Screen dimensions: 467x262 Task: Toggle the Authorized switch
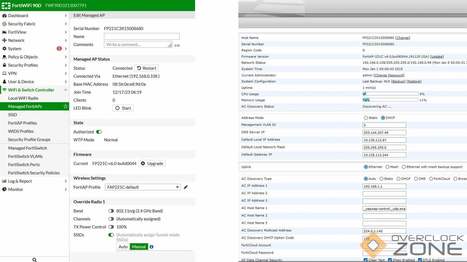coord(99,132)
